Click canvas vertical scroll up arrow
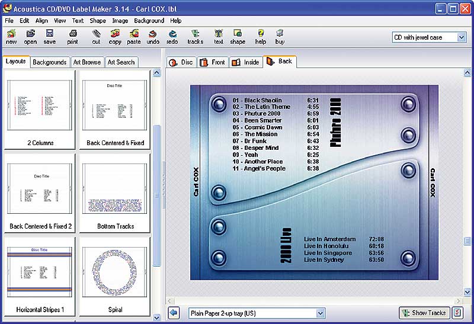 click(x=467, y=72)
